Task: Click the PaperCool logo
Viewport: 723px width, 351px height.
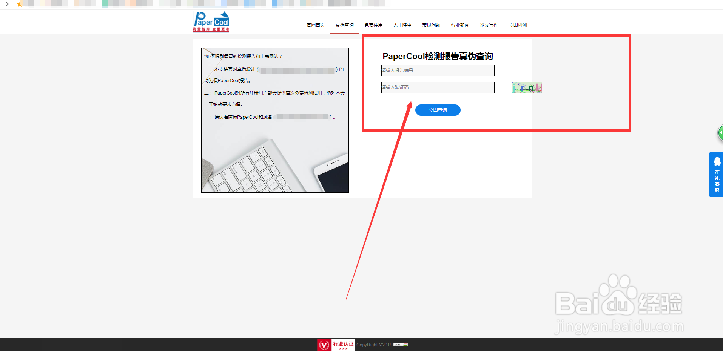Action: (211, 21)
